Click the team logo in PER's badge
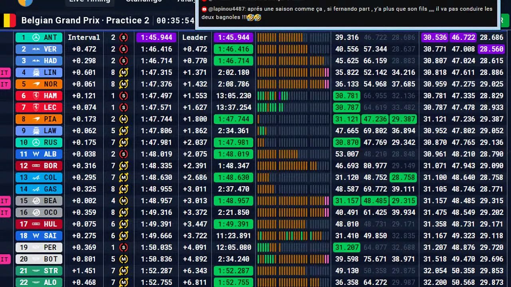 click(36, 248)
